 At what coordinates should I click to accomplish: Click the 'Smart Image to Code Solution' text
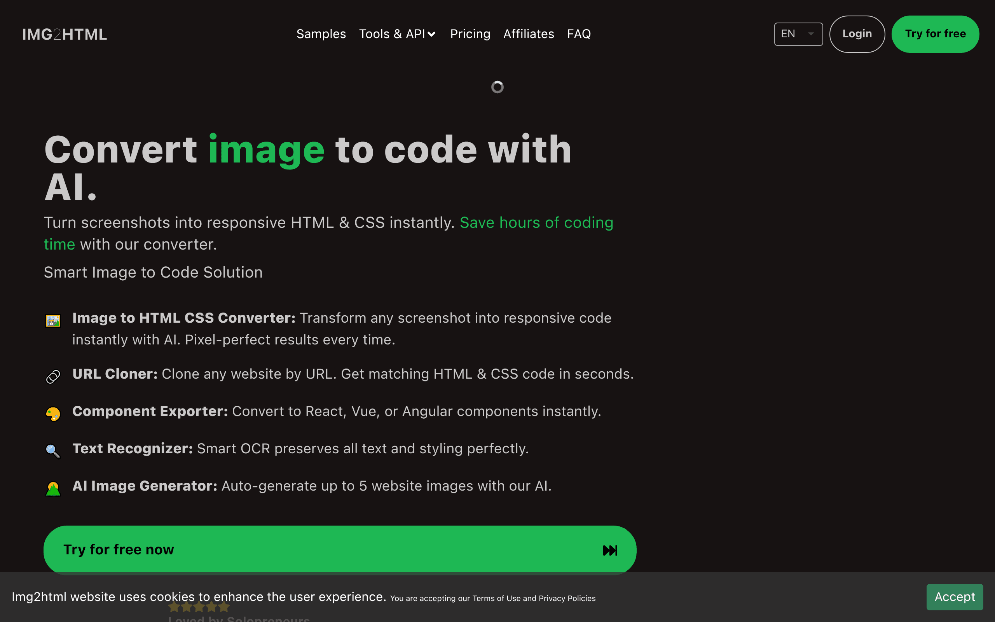[x=153, y=273]
